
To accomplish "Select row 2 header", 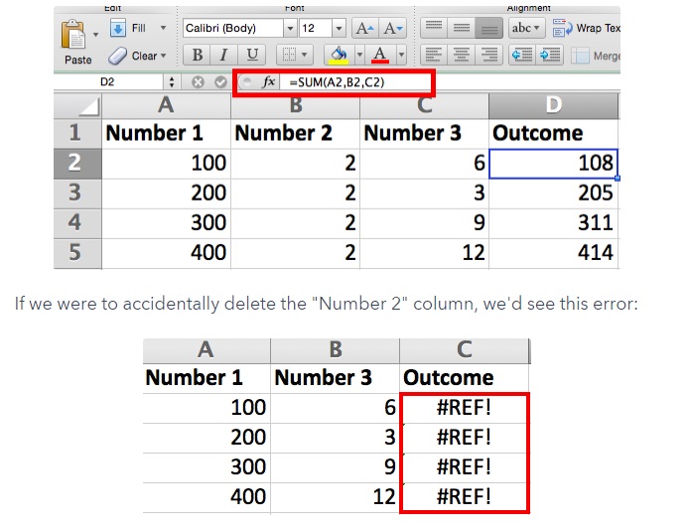I will click(77, 163).
